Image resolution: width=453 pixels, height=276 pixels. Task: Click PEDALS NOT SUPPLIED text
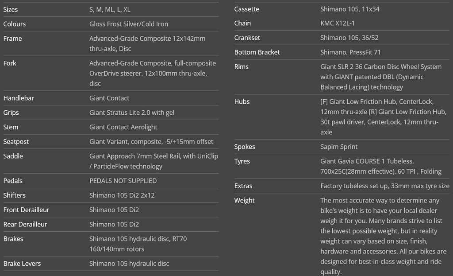point(123,181)
